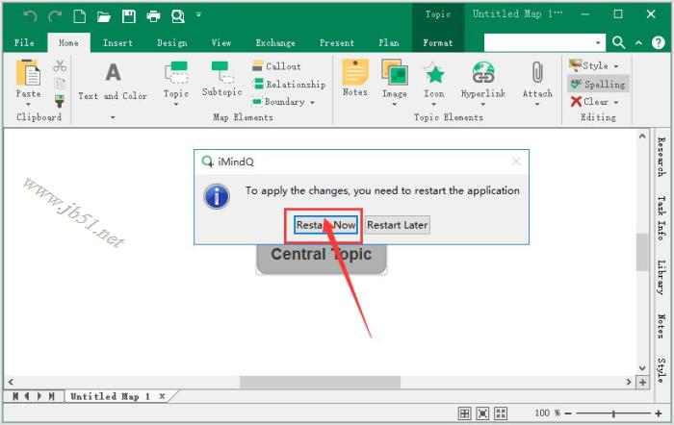Open the Style side panel
This screenshot has width=674, height=425.
pyautogui.click(x=662, y=369)
